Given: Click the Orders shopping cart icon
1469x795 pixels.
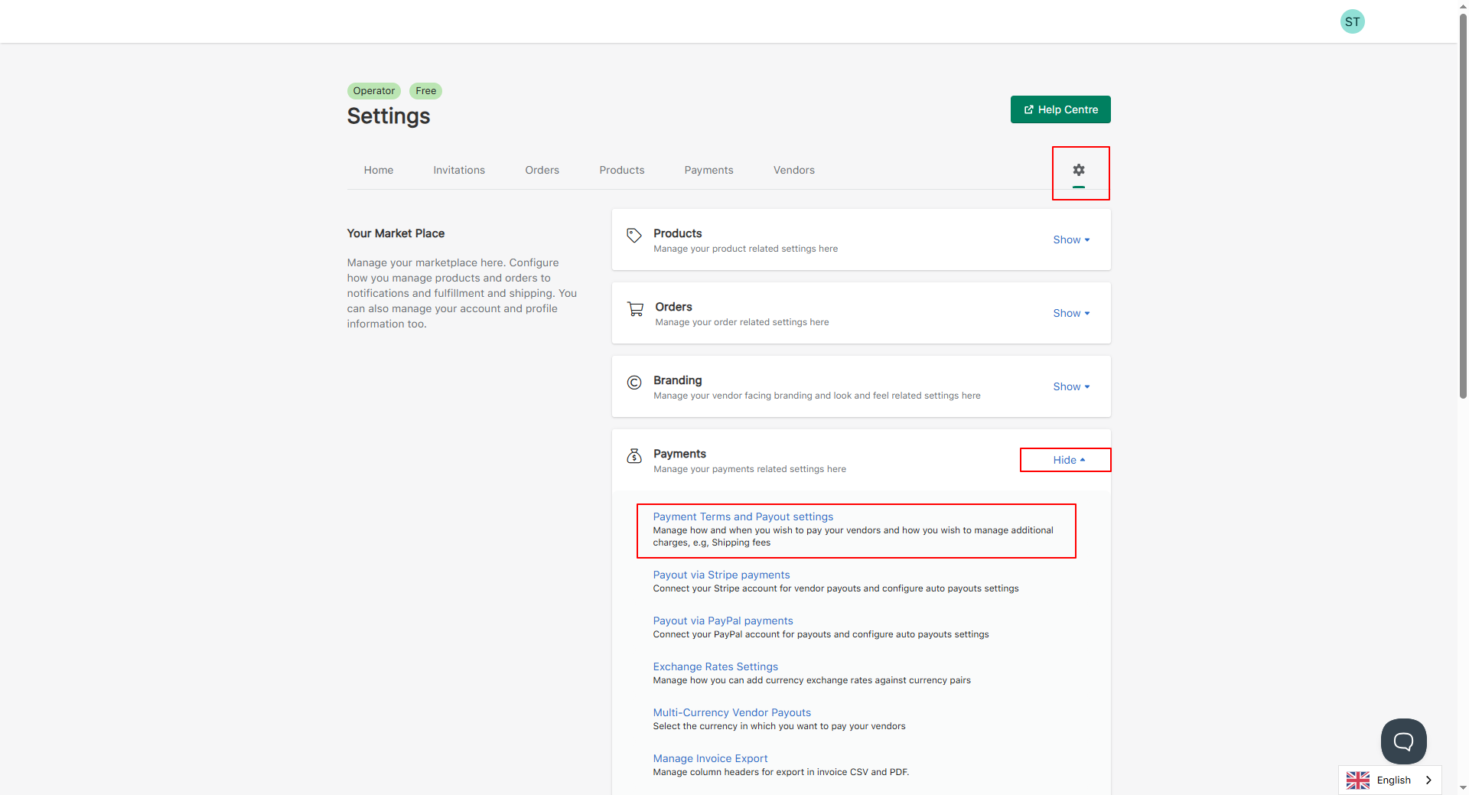Looking at the screenshot, I should [635, 309].
